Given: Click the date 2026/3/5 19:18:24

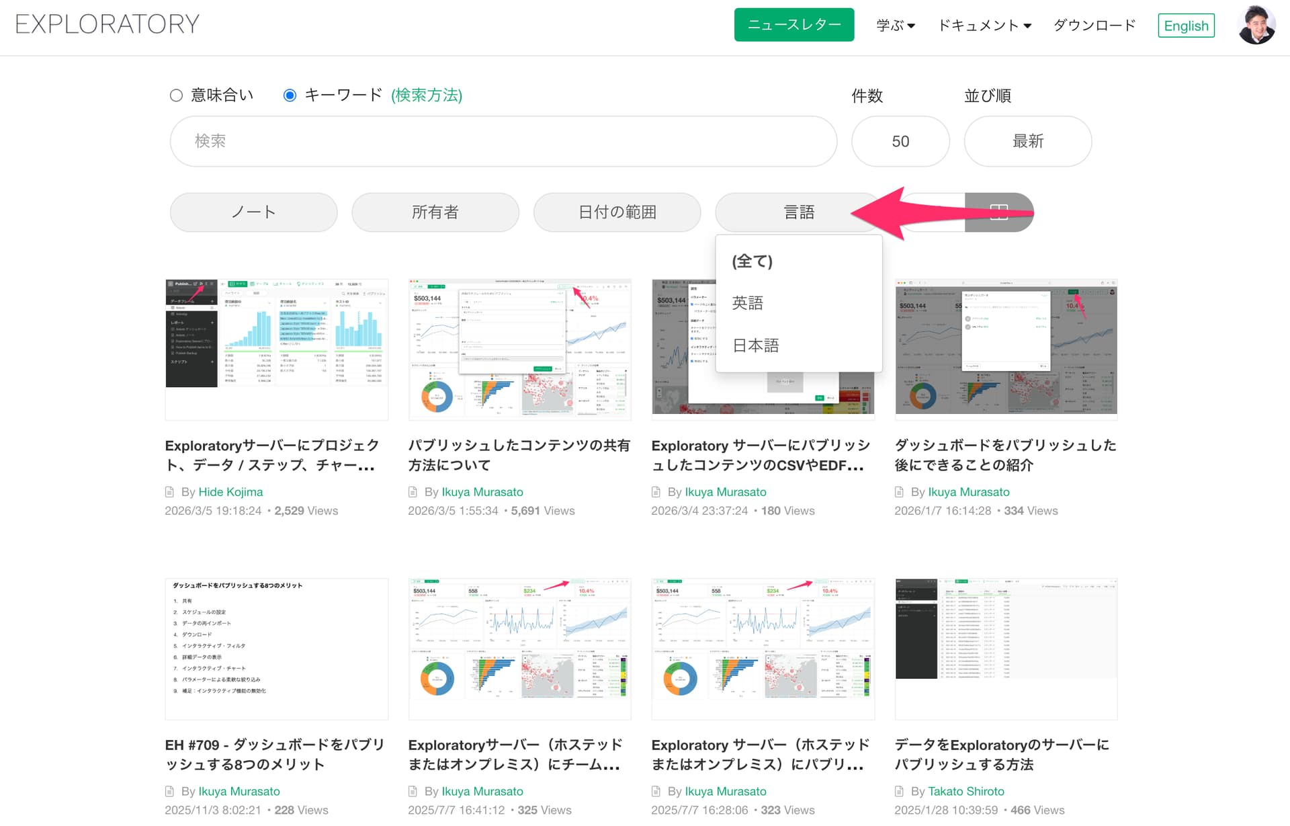Looking at the screenshot, I should pos(213,511).
